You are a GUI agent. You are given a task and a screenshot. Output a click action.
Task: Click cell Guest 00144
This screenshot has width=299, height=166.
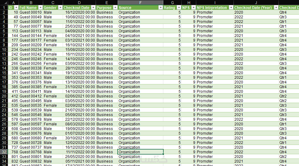pos(30,36)
